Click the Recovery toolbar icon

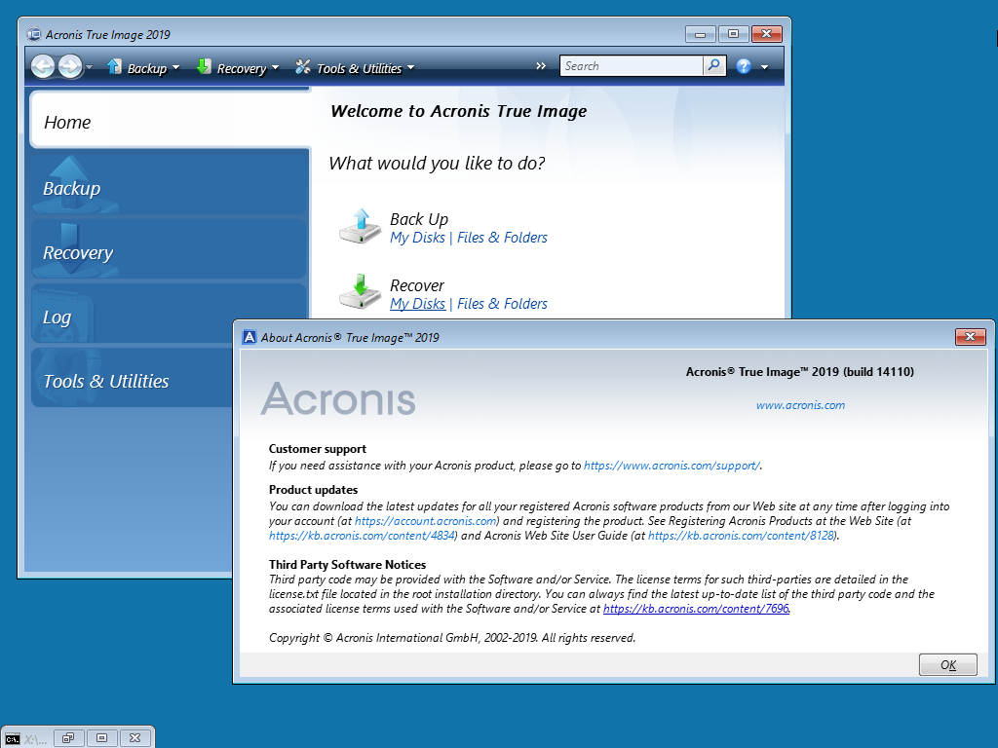pos(204,66)
